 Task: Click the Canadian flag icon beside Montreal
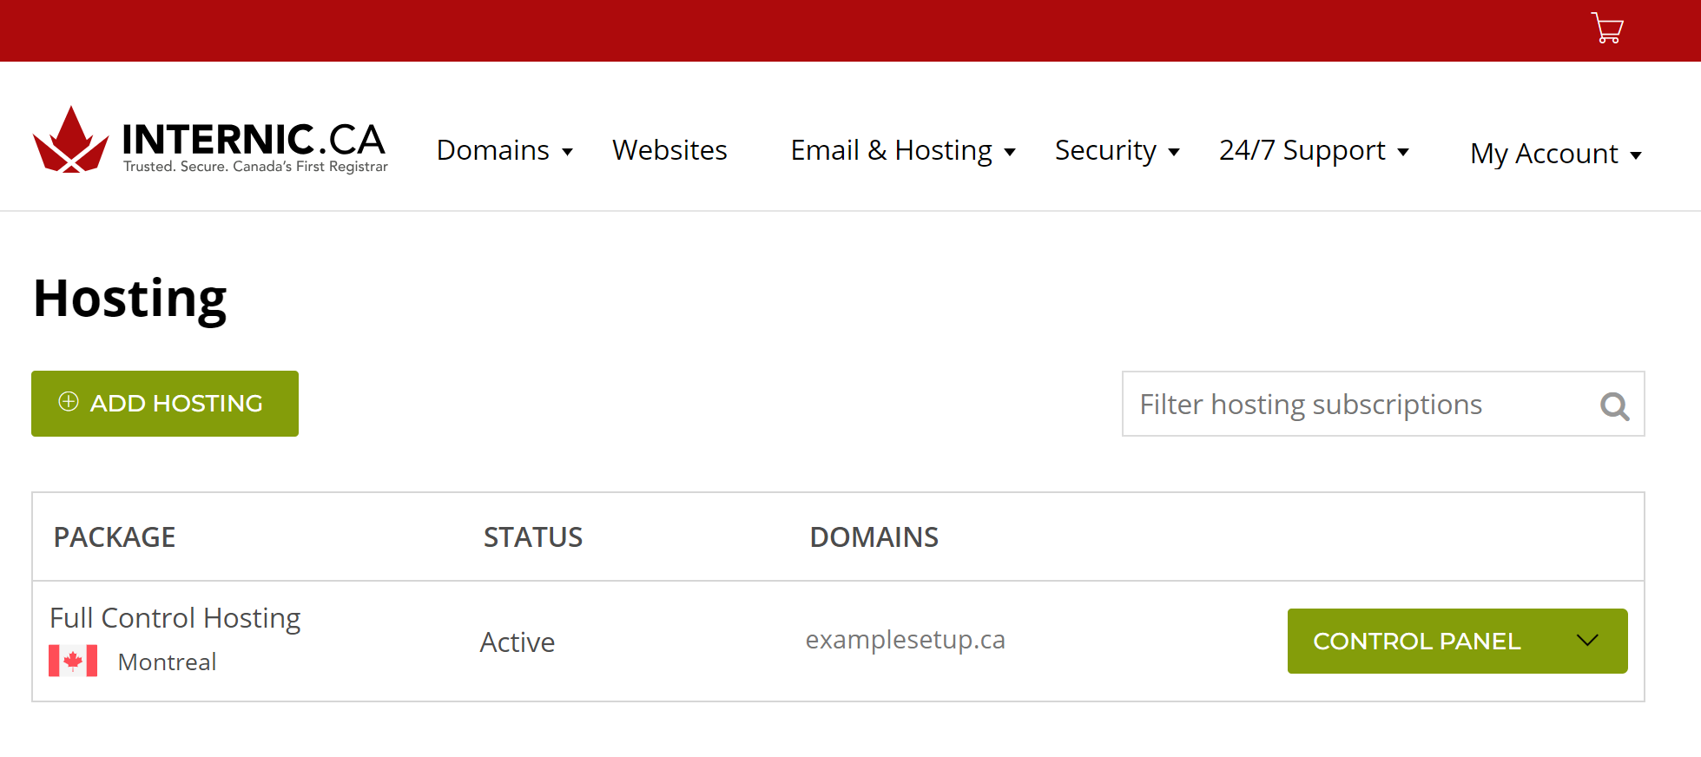point(73,661)
